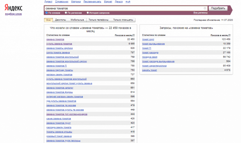Open the Директ link
This screenshot has width=241, height=143.
tap(48, 2)
